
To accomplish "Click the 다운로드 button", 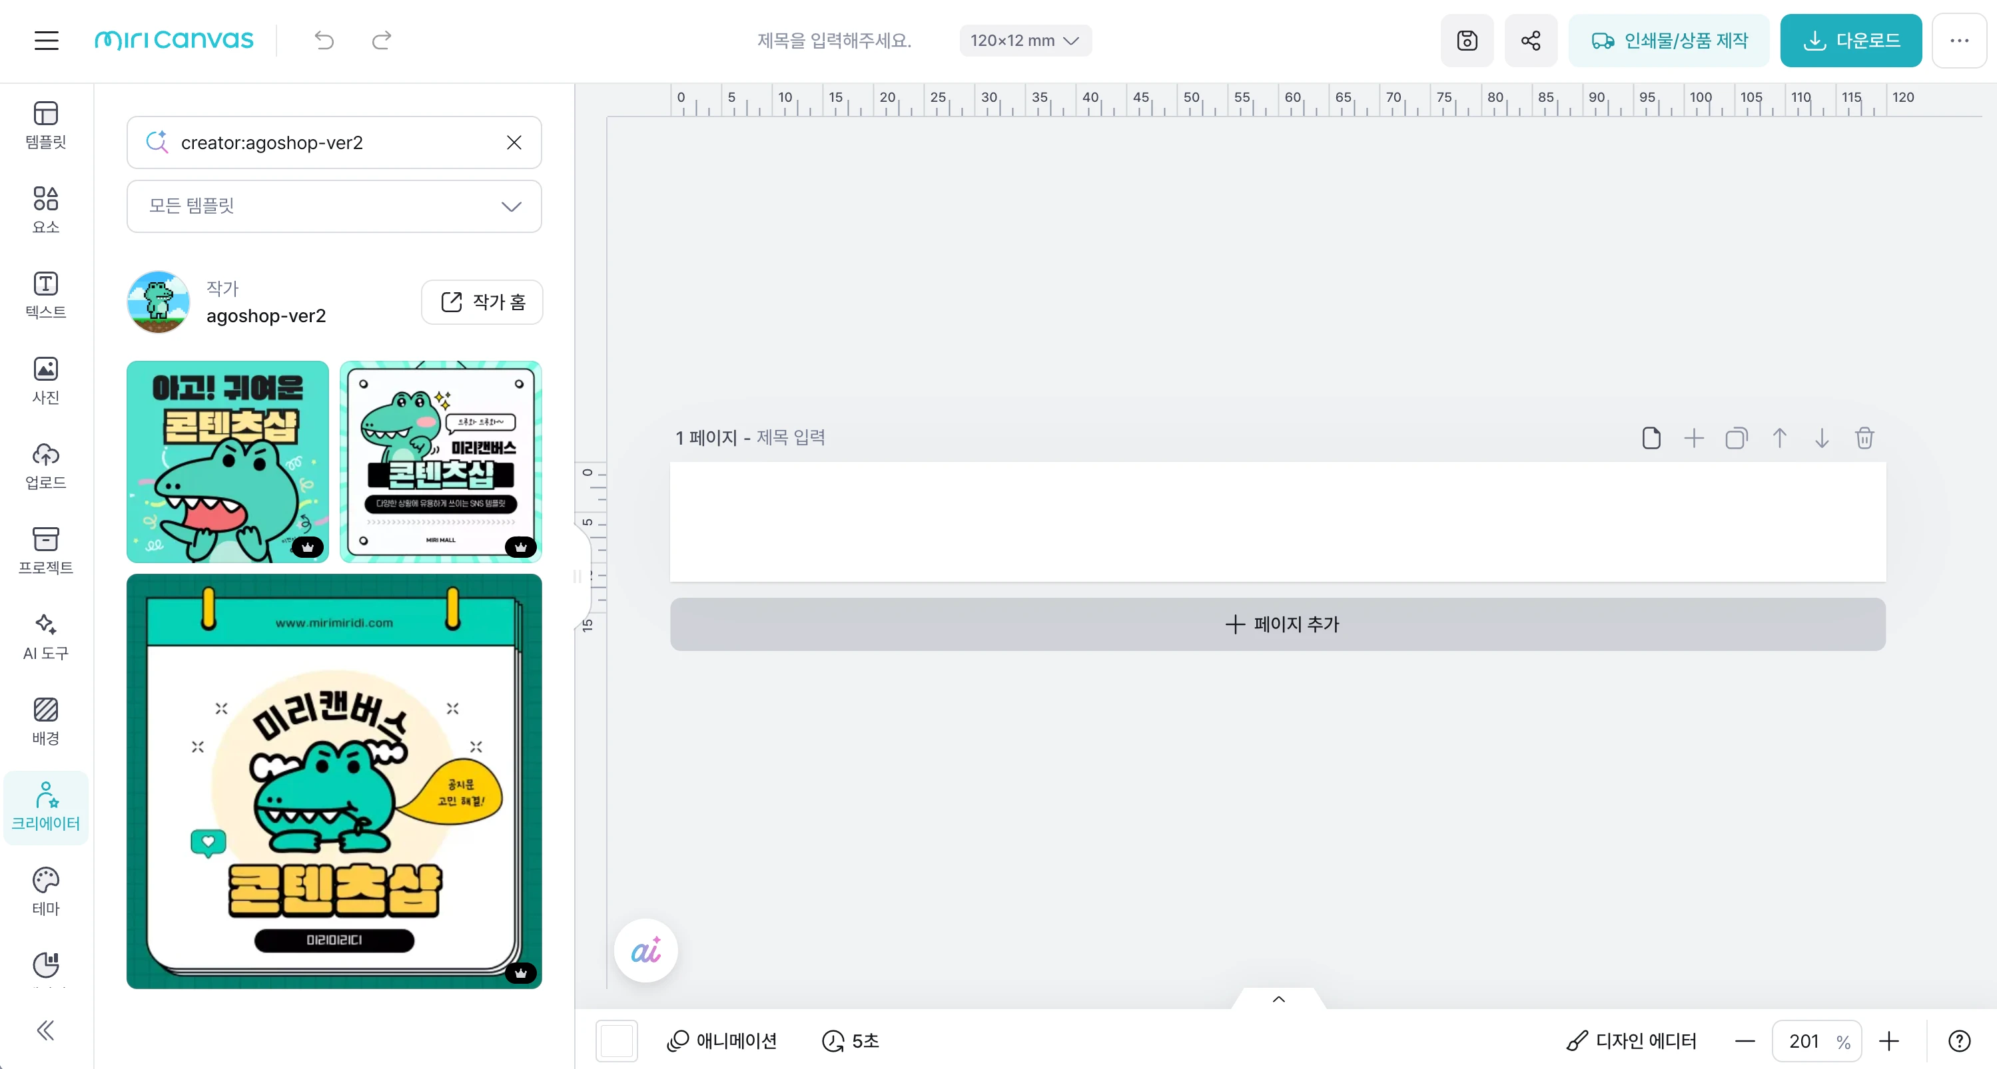I will coord(1850,41).
